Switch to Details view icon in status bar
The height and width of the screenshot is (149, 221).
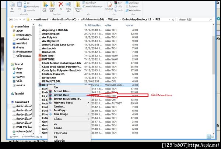pos(208,137)
